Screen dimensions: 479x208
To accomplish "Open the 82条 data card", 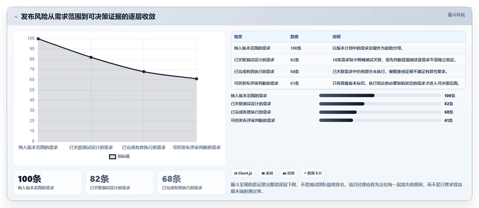I will (120, 182).
